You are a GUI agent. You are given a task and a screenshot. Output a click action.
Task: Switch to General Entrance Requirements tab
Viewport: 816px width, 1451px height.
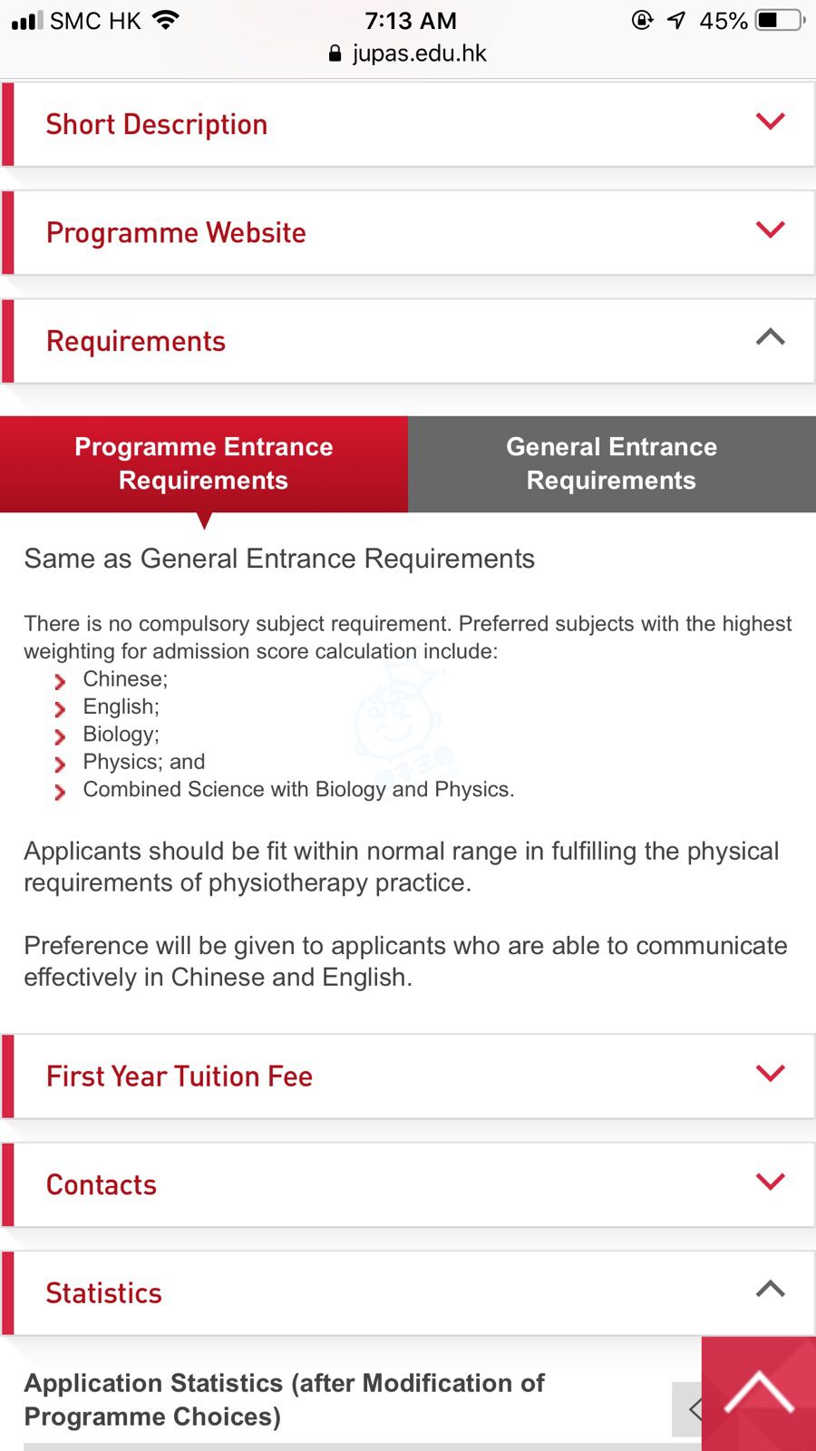pos(612,463)
